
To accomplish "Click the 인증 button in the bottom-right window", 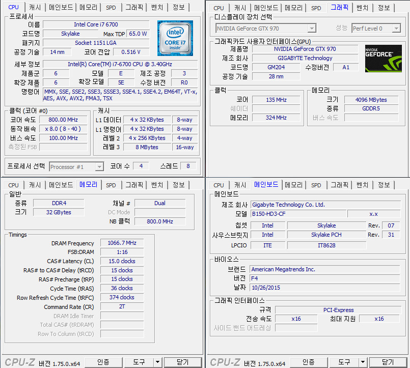I will [309, 362].
